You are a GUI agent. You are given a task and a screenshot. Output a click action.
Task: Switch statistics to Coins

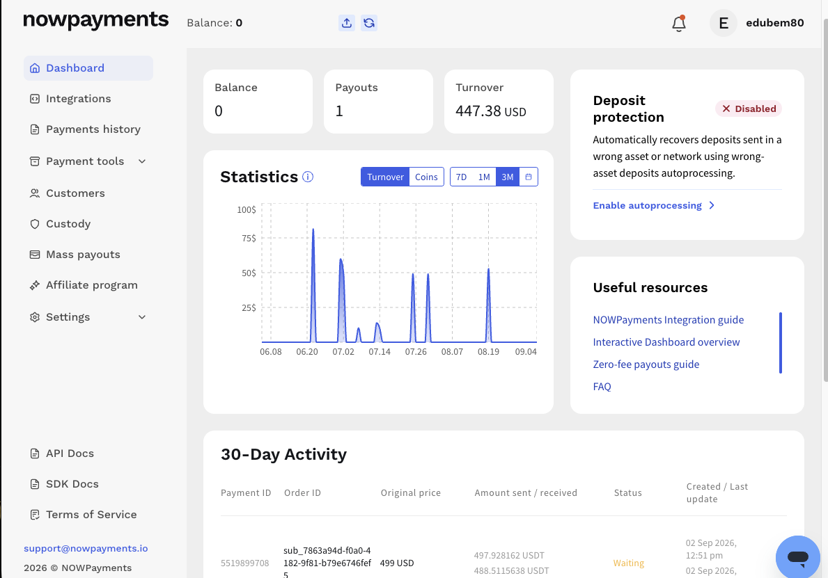click(426, 177)
